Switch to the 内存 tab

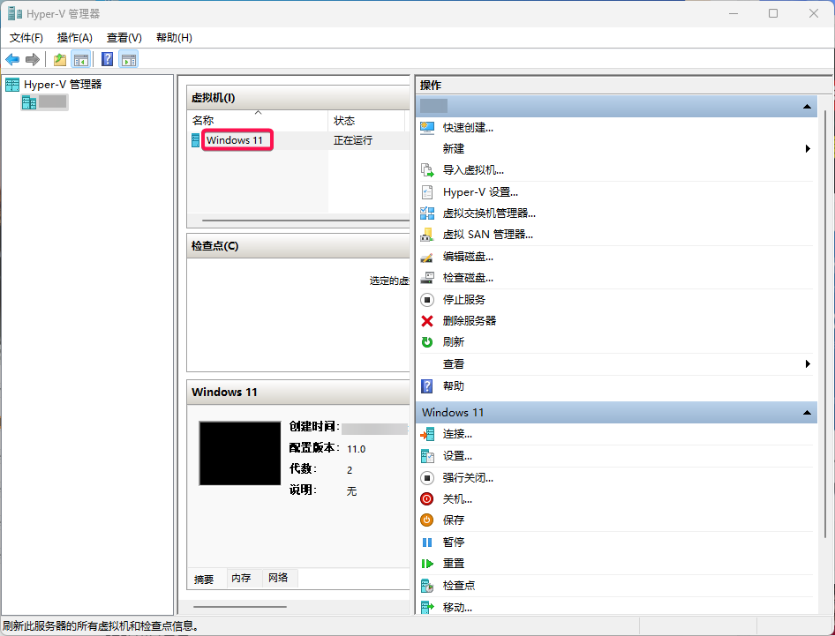(241, 579)
